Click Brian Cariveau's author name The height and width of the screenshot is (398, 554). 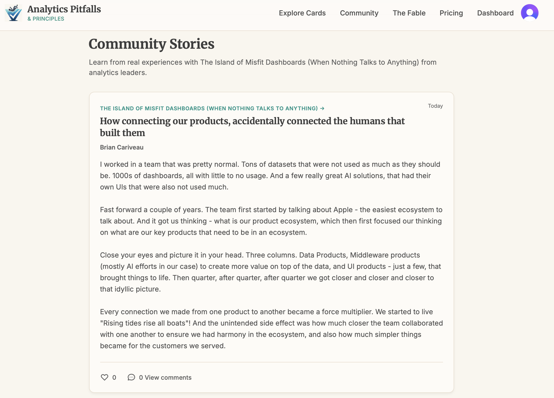pyautogui.click(x=122, y=147)
